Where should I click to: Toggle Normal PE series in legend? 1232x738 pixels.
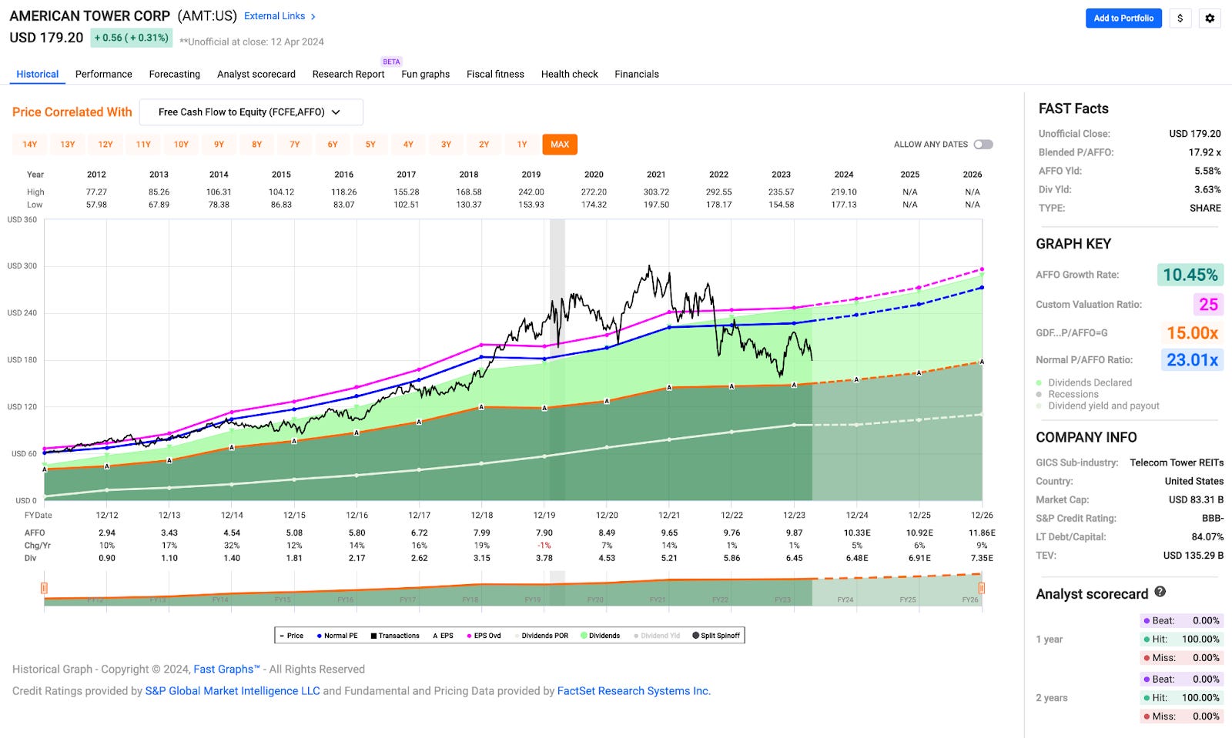click(337, 636)
